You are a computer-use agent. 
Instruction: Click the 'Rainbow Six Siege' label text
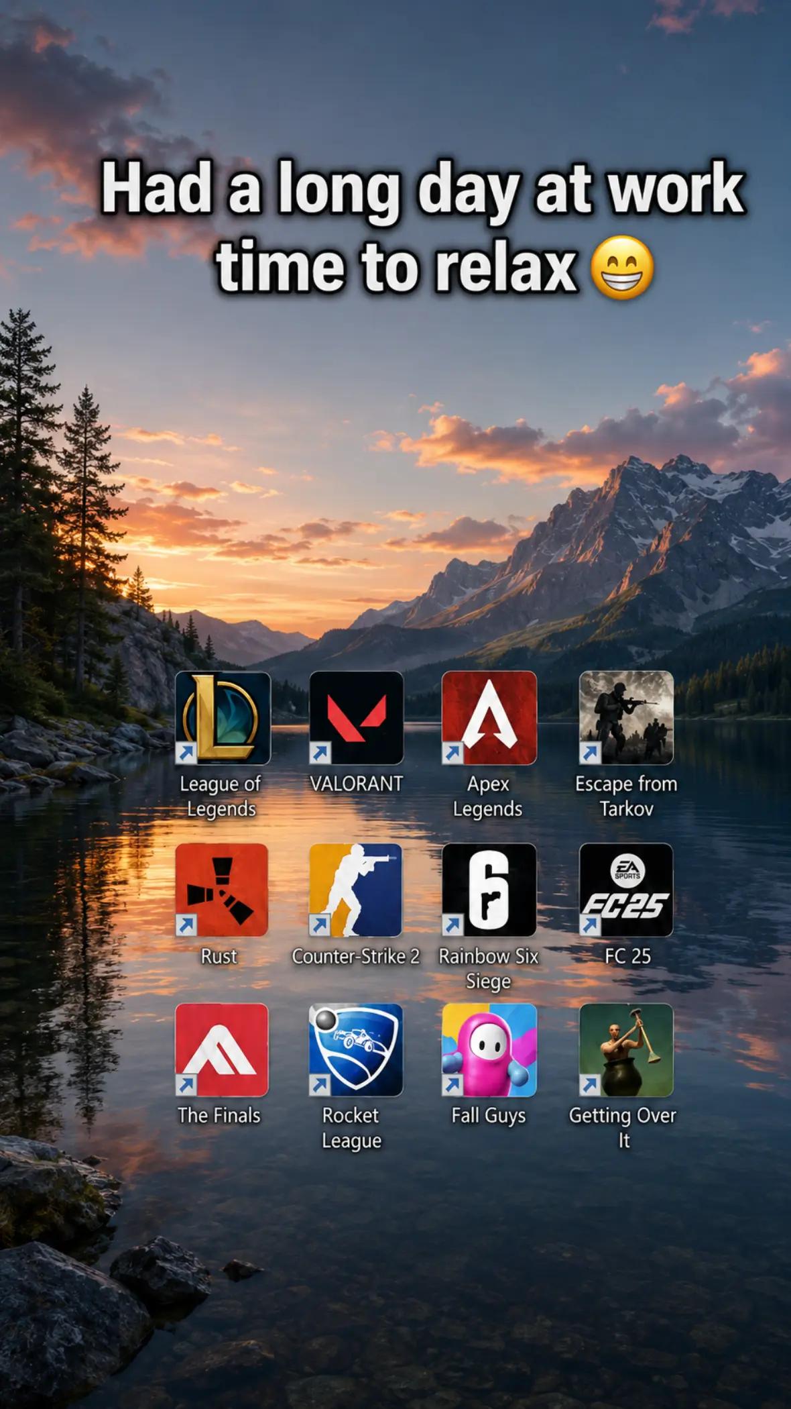click(x=489, y=969)
